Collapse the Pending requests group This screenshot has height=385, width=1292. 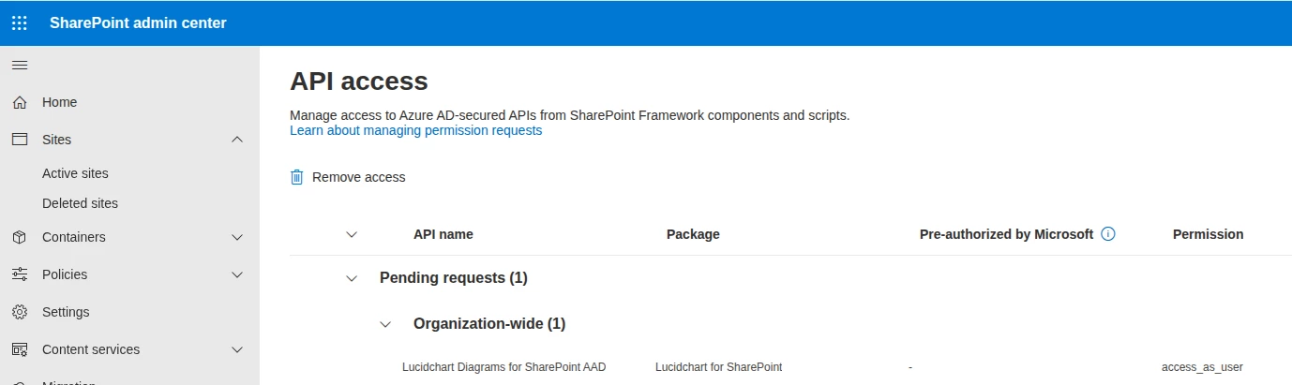352,278
